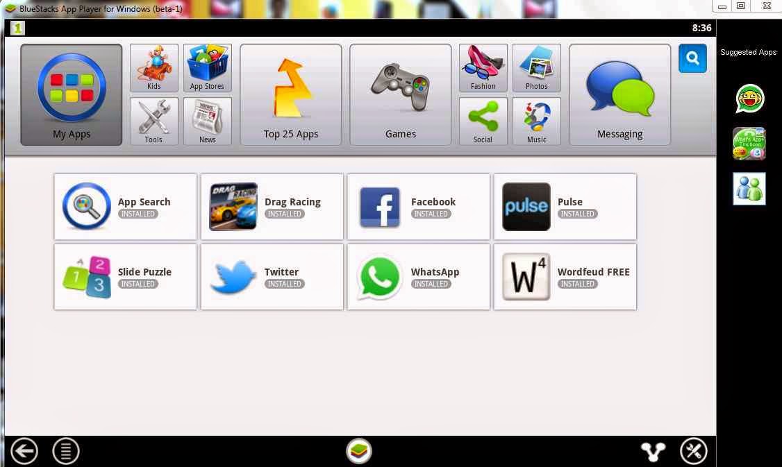Open the settings wrench icon in bottom bar
782x467 pixels.
tap(694, 451)
